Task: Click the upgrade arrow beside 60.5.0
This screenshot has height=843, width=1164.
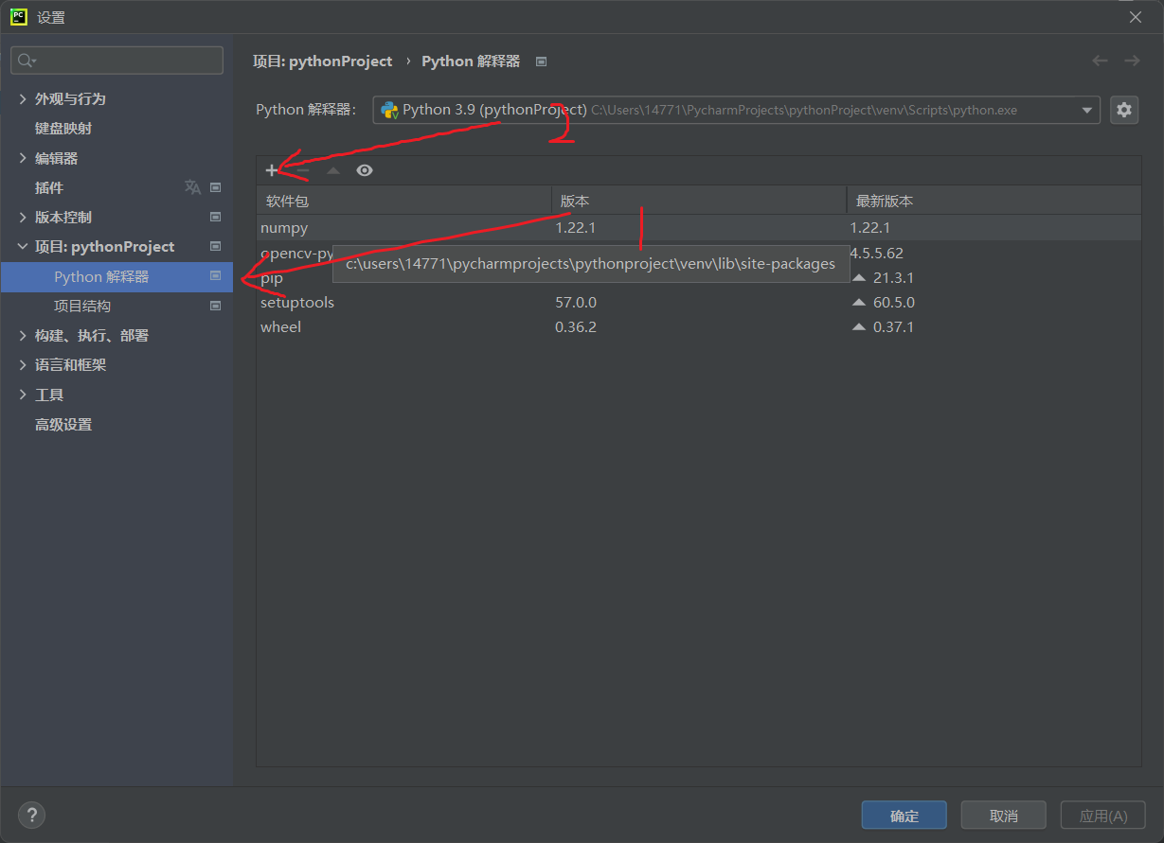Action: (x=859, y=303)
